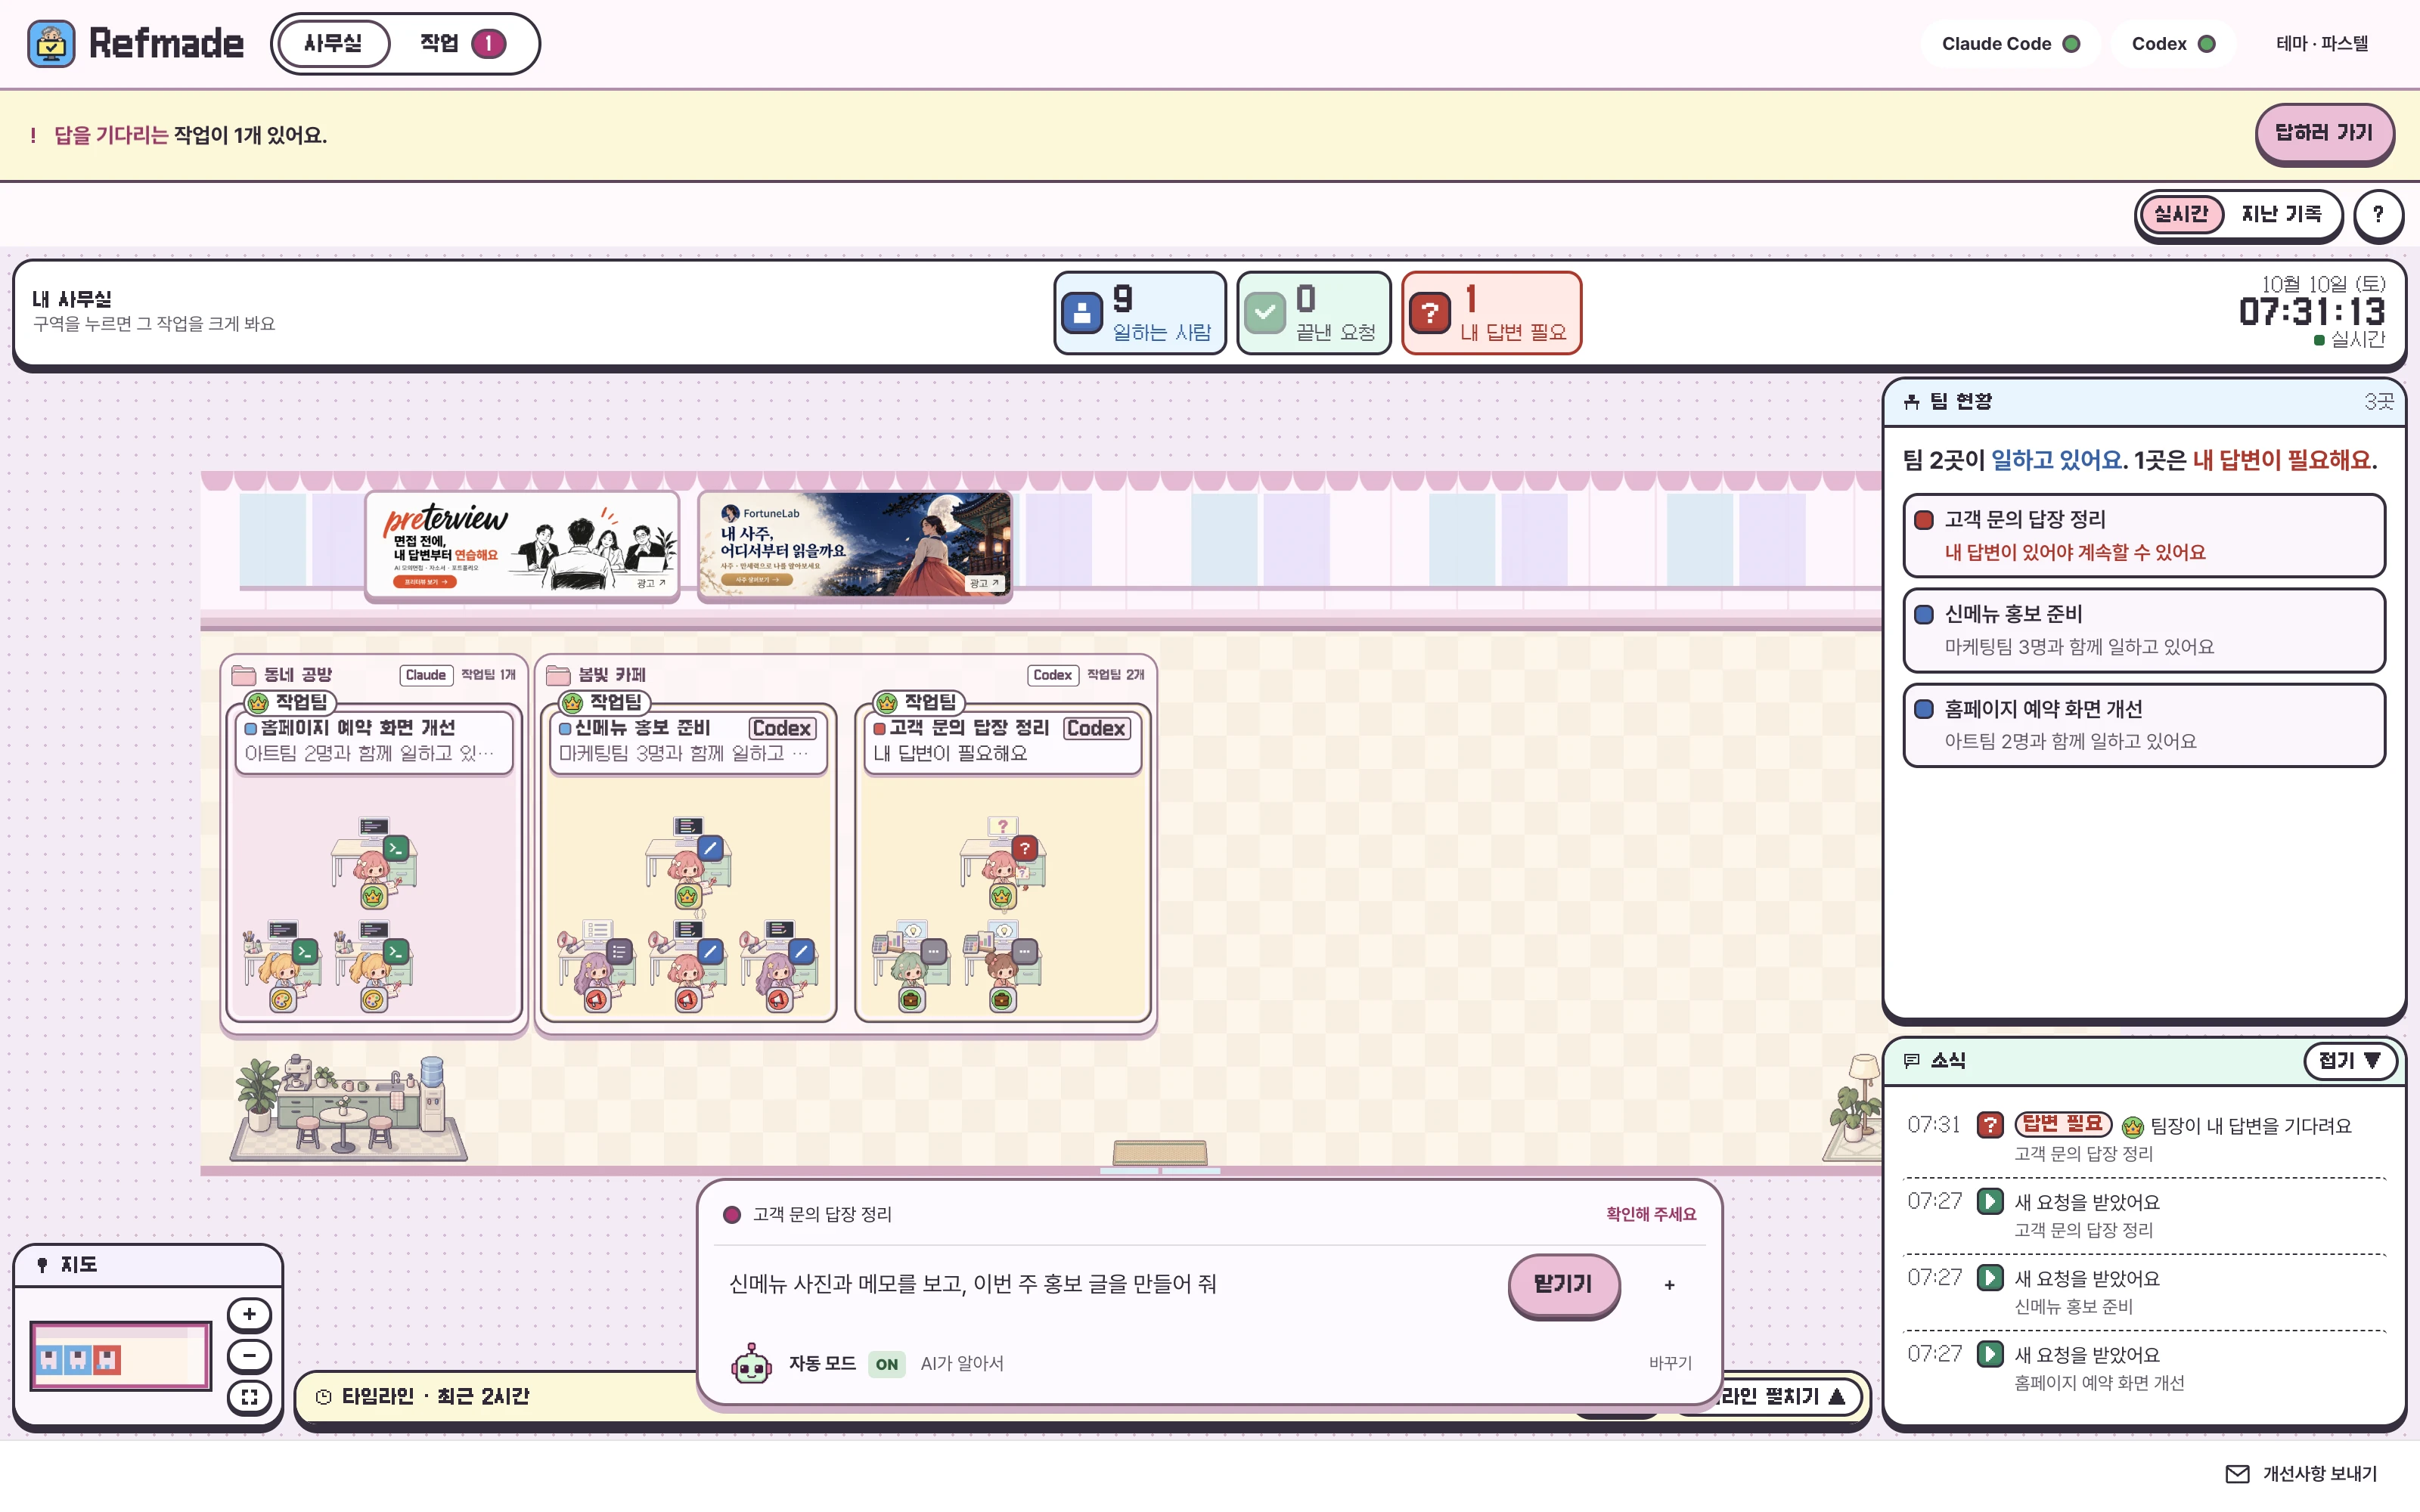Click the 내 답변 필요 question icon
This screenshot has width=2420, height=1512.
coord(1430,313)
